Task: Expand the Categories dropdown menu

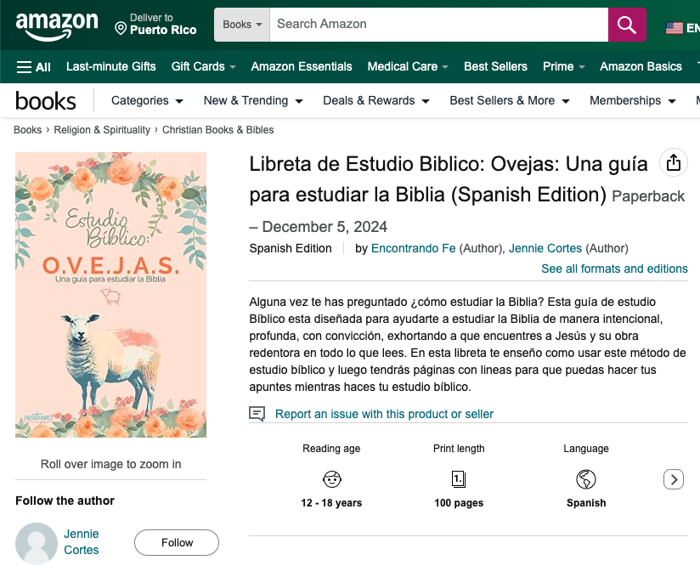Action: click(x=147, y=100)
